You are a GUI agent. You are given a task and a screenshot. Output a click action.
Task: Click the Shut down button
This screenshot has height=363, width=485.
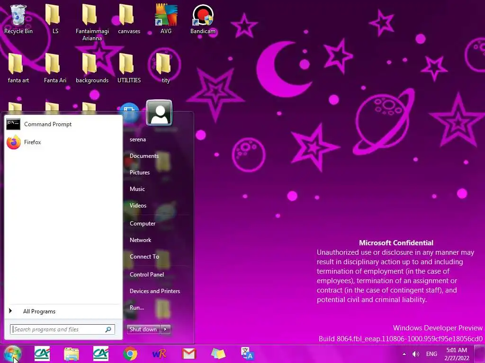pos(143,329)
